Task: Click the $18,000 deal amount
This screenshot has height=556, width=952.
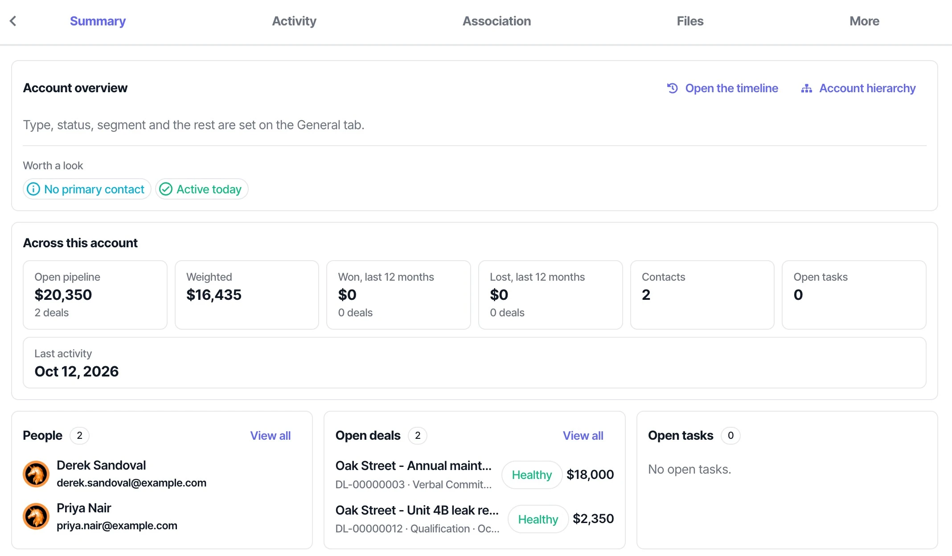Action: click(590, 474)
